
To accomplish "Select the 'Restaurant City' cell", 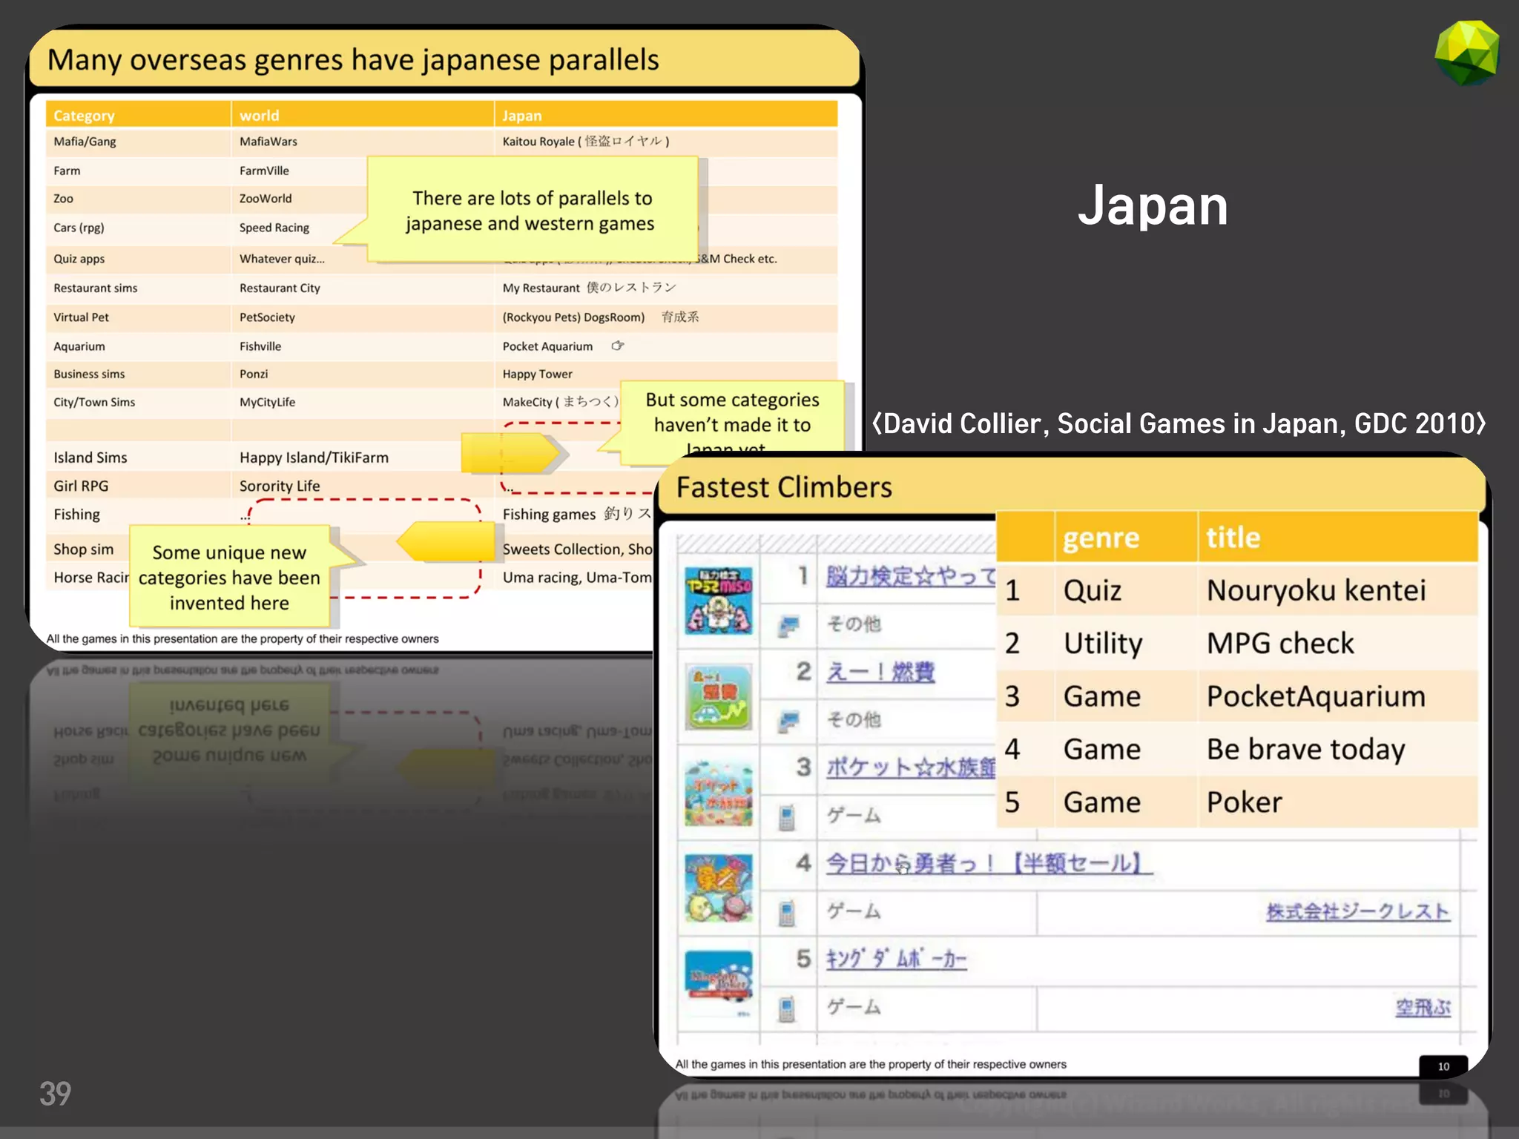I will coord(363,288).
